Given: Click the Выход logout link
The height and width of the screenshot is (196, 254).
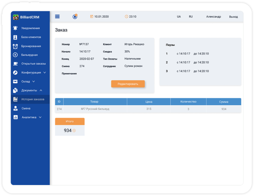Looking at the screenshot, I should [x=234, y=17].
